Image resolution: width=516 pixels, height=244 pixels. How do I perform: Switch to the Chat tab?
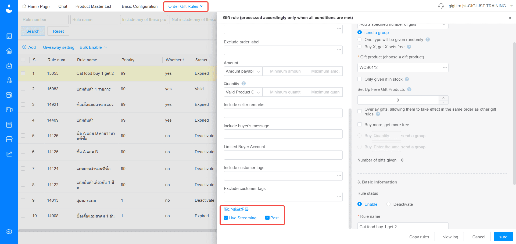click(63, 6)
